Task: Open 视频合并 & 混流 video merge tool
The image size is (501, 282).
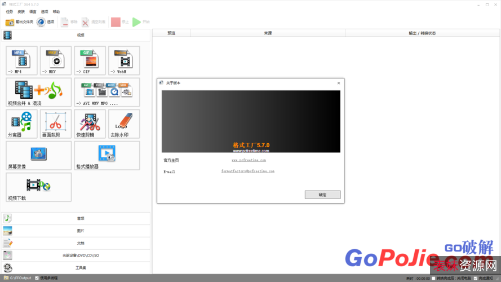Action: coord(39,92)
